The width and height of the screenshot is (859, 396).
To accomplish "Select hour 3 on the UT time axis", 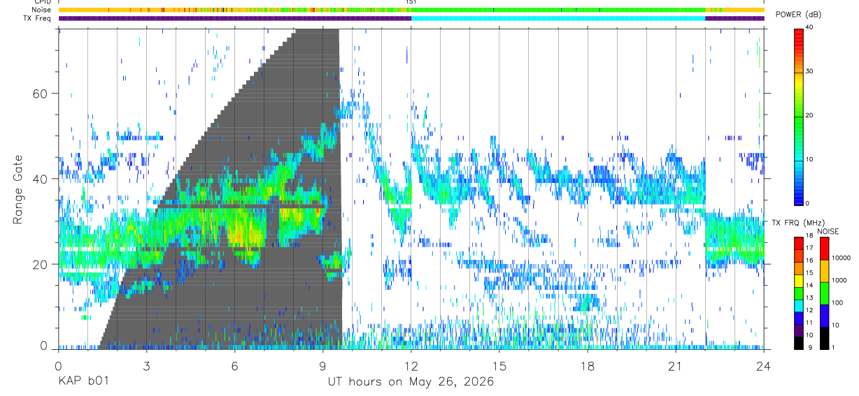I will tap(146, 365).
